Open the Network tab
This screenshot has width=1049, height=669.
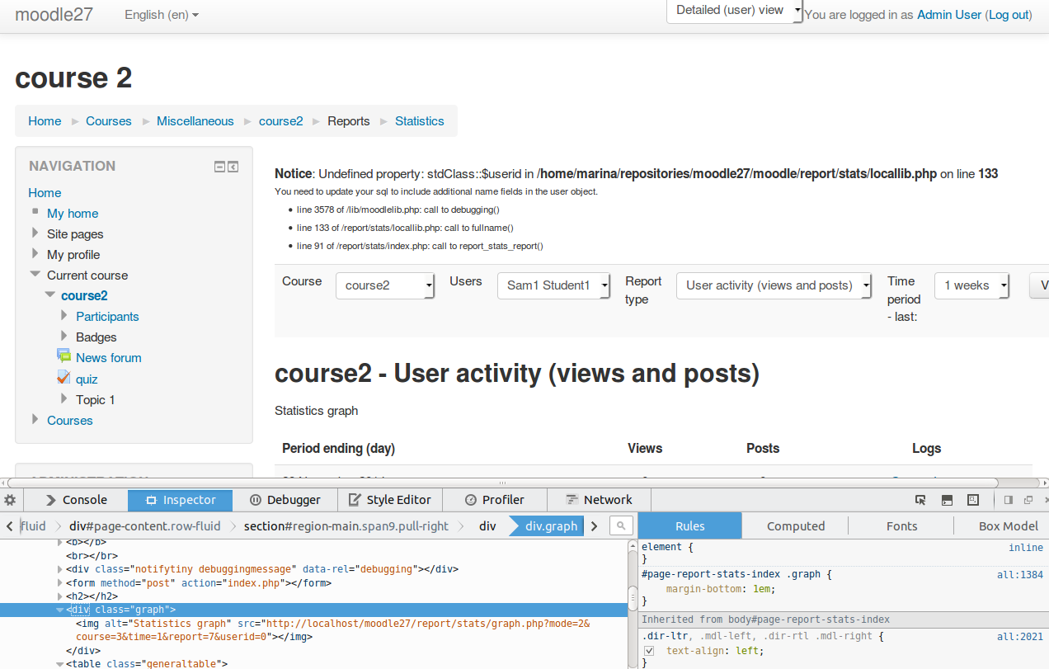599,500
